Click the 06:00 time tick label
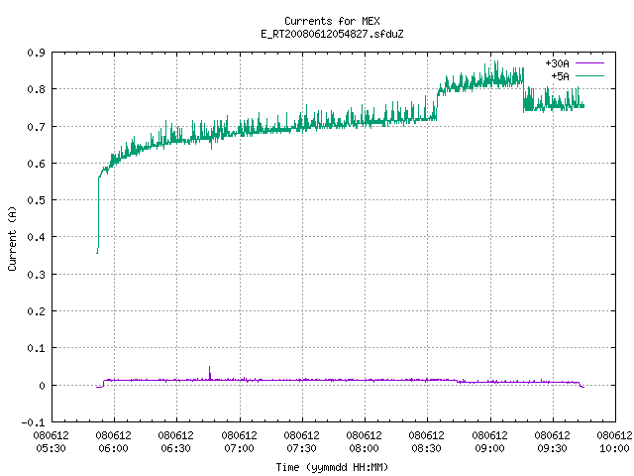The height and width of the screenshot is (476, 634). pos(113,448)
